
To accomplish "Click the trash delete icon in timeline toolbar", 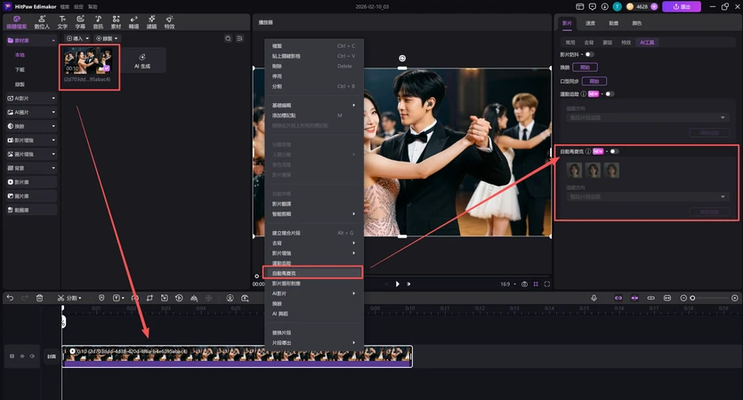I will 39,297.
